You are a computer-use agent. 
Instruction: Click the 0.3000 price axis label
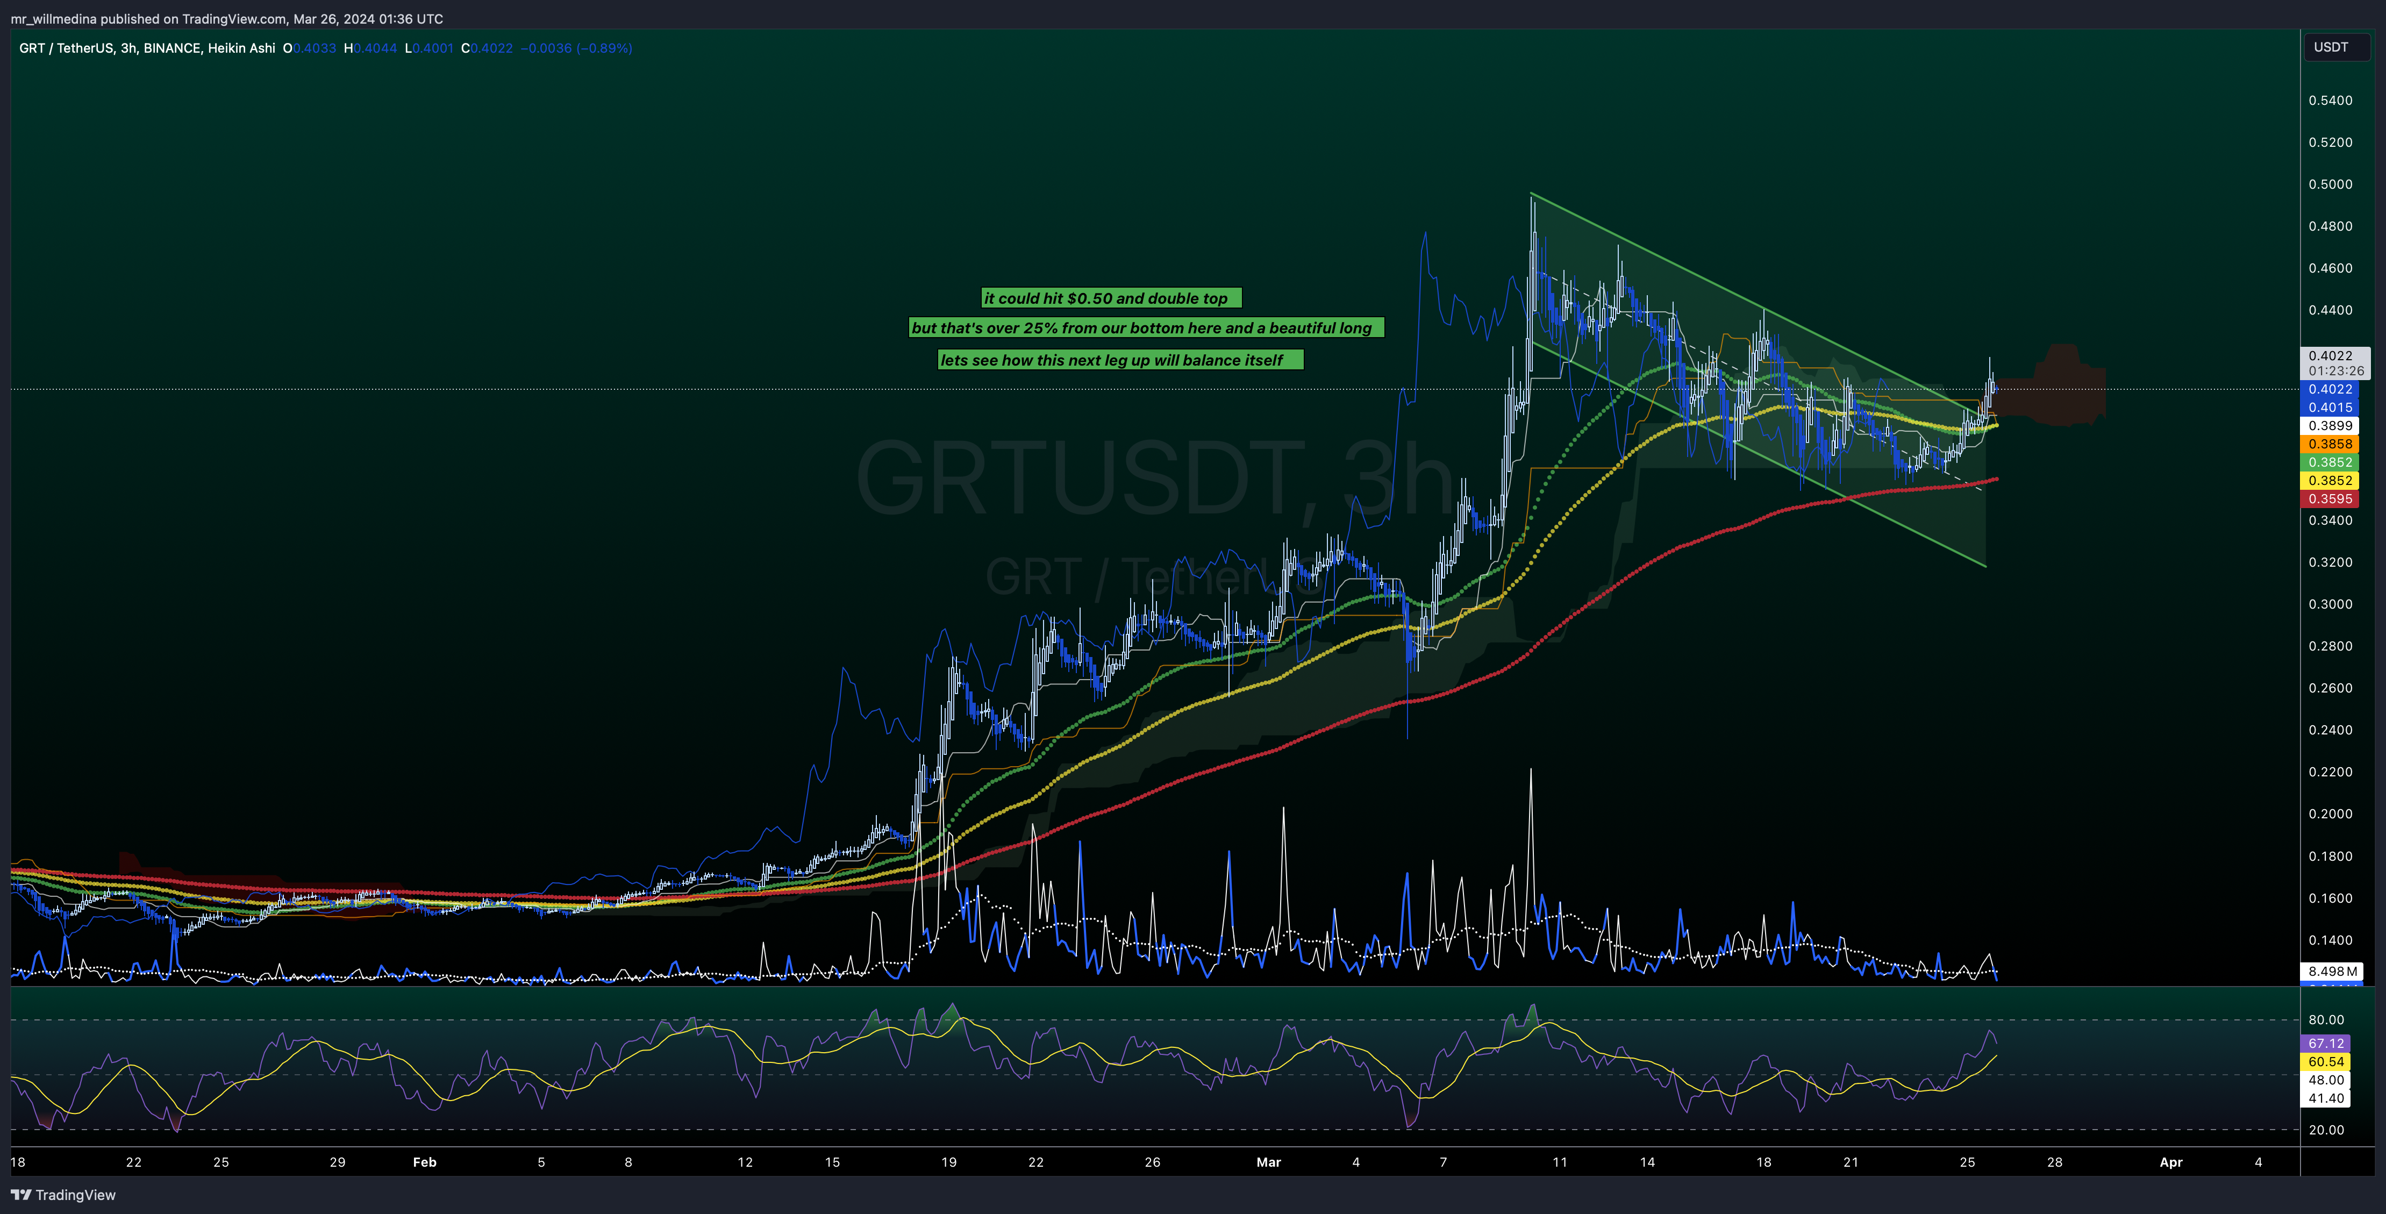click(x=2330, y=604)
